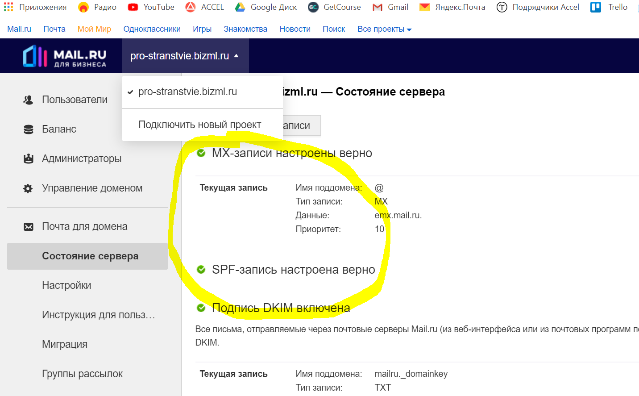
Task: Click the Одноклассники link in top navigation
Action: 152,29
